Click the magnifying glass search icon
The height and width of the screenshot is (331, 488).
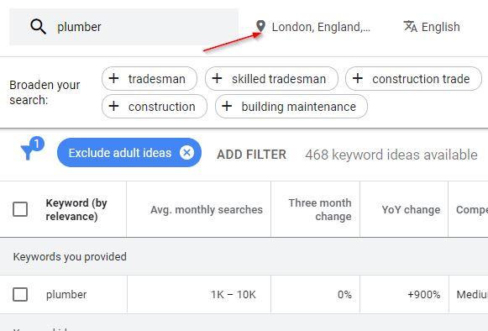click(39, 27)
